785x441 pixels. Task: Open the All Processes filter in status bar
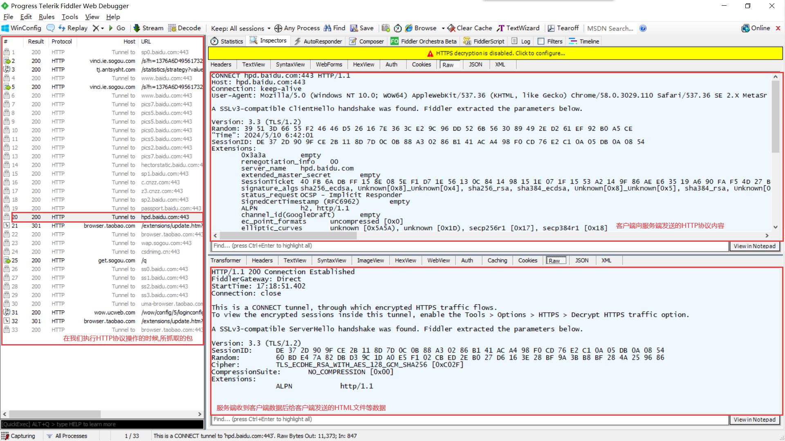[67, 436]
